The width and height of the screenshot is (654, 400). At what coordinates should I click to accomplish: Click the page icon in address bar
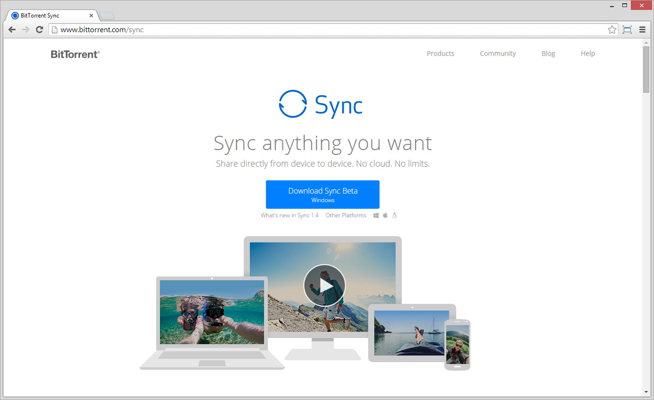coord(55,30)
